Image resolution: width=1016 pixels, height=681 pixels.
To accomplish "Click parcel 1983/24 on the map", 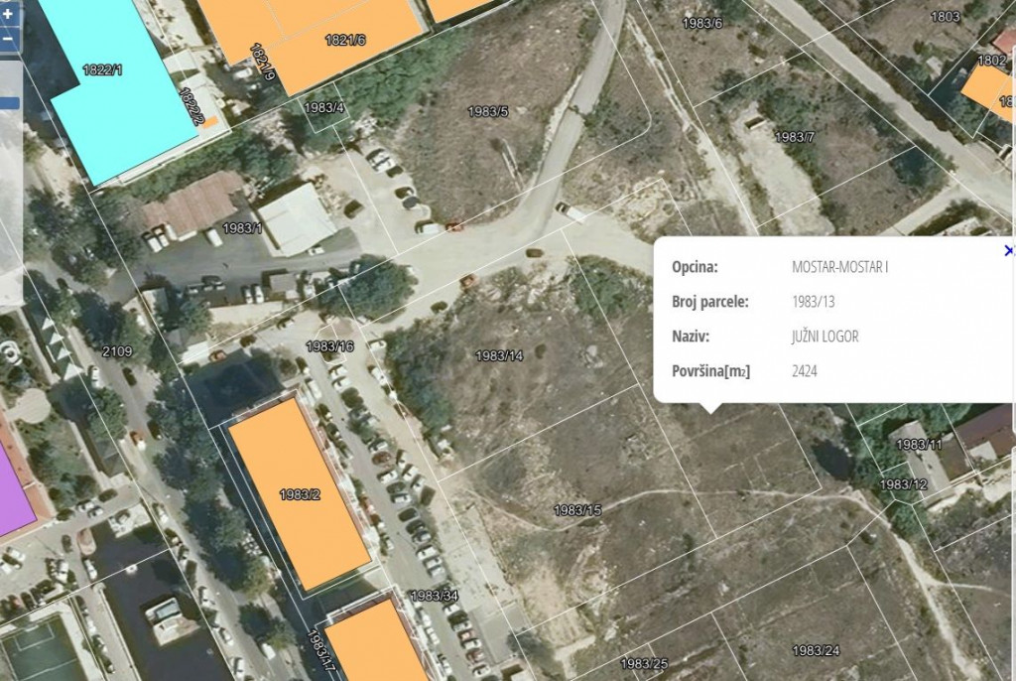I will coord(816,650).
